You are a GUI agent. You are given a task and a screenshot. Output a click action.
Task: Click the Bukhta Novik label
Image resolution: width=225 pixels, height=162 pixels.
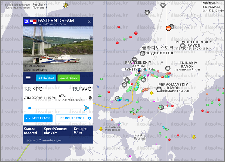click(112, 128)
